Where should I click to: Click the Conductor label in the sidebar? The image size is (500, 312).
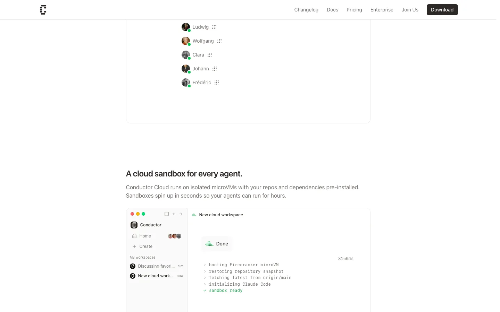[151, 225]
